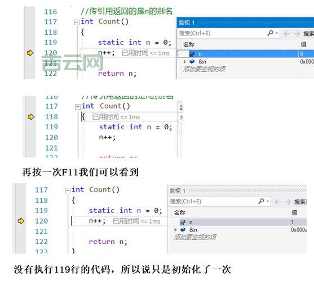The image size is (314, 281).
Task: Click the variable icon beside n in the row valued 1
Action: (183, 222)
